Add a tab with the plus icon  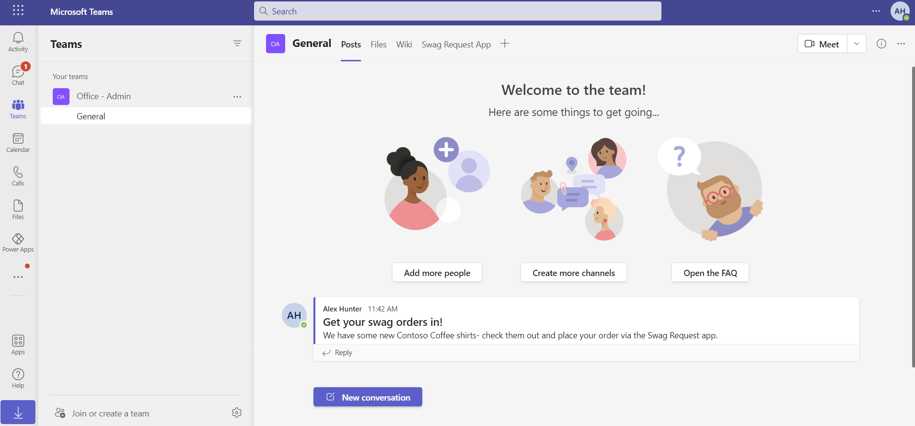[x=505, y=44]
